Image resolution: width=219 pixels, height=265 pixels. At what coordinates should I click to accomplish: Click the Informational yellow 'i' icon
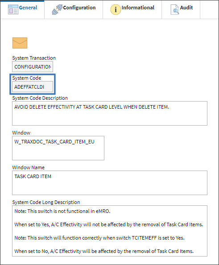116,9
